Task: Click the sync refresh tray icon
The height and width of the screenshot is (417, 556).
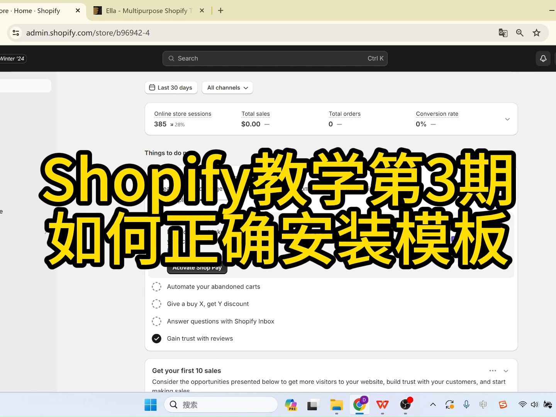Action: point(449,405)
